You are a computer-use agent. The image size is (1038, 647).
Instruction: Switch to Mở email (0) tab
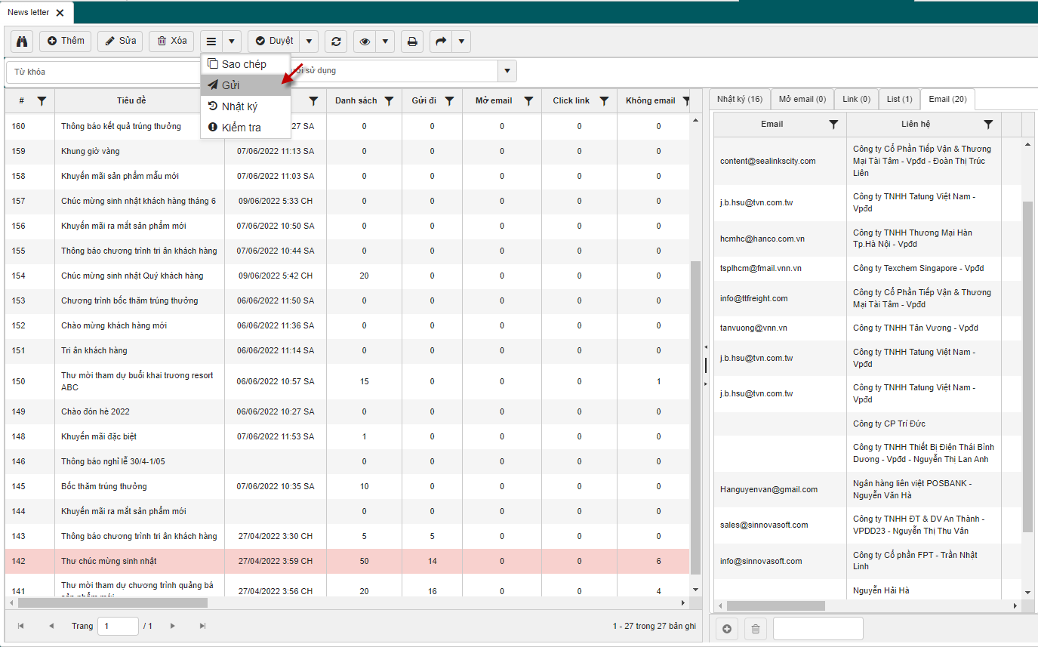click(802, 99)
